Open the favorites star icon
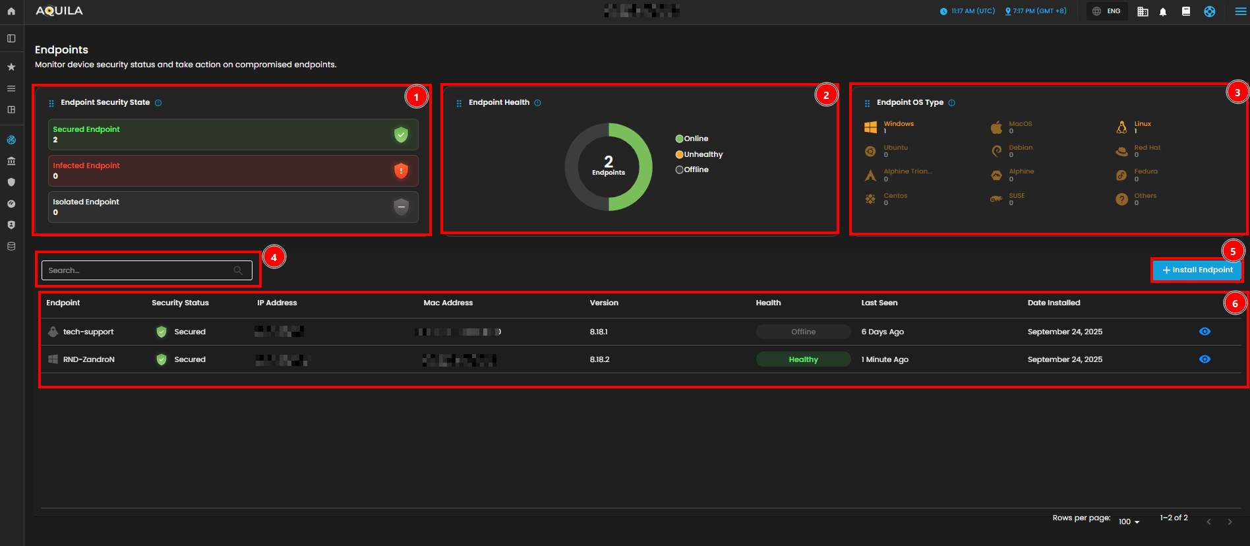The image size is (1250, 546). tap(11, 67)
